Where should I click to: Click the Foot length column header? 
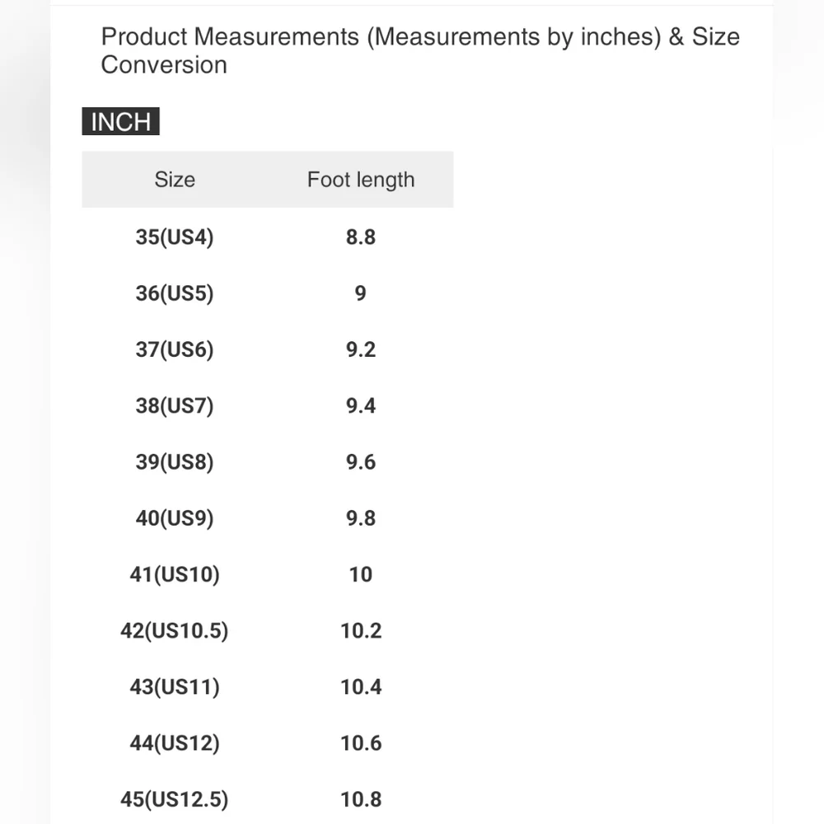point(361,180)
